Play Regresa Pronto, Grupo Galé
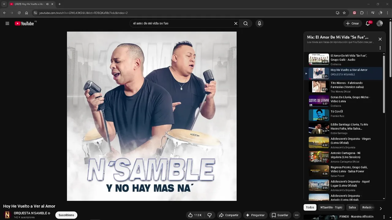The height and width of the screenshot is (220, 392). tap(343, 171)
